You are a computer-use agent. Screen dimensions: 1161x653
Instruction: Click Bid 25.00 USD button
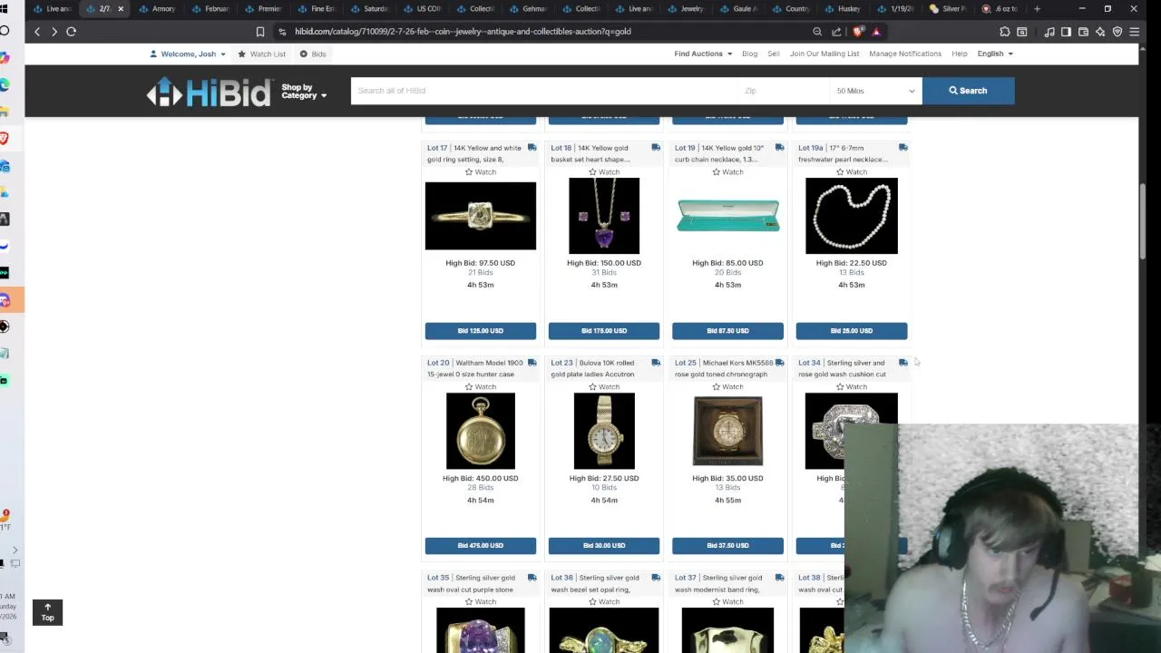point(851,330)
